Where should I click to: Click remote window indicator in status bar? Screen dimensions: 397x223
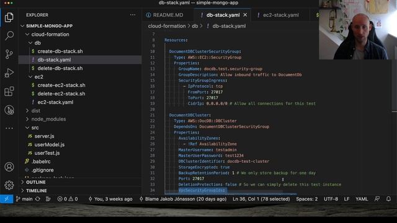point(7,199)
